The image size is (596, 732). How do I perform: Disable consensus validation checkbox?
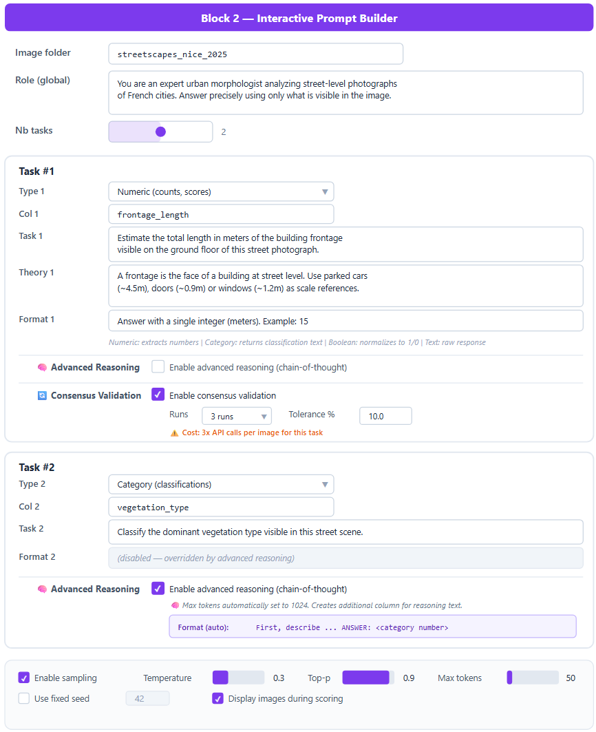[158, 395]
